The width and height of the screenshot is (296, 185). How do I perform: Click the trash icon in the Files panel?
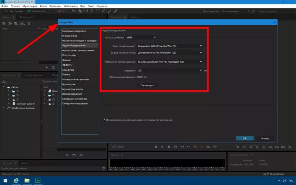(x=29, y=23)
